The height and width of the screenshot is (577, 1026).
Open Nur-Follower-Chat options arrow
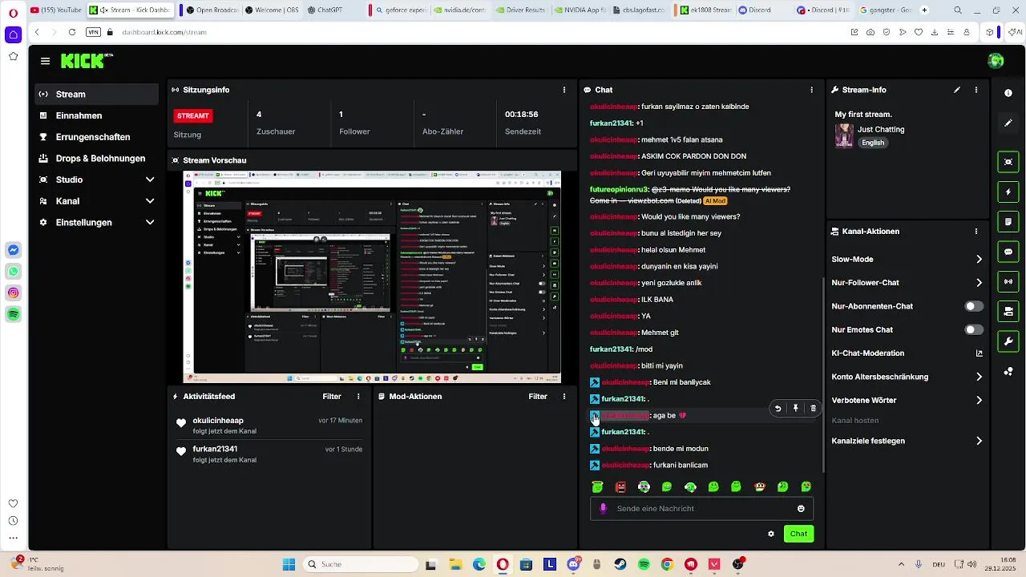[x=979, y=282]
